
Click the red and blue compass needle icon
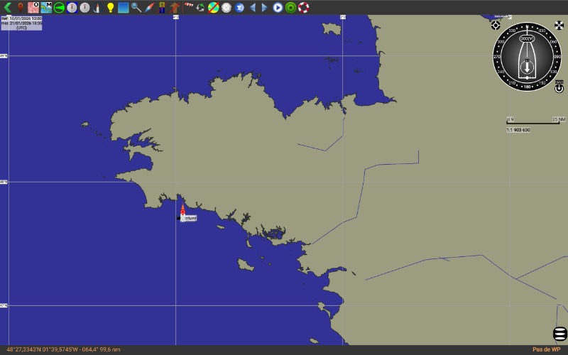(x=149, y=7)
